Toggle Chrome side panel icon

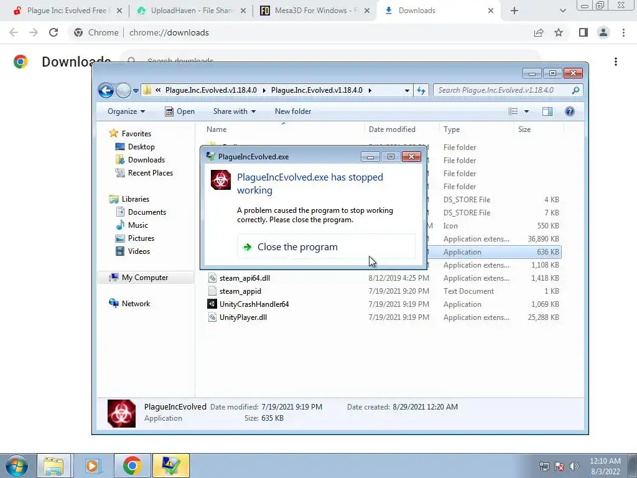tap(584, 32)
